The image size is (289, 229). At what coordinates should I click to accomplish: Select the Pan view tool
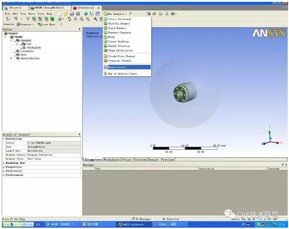pyautogui.click(x=76, y=19)
